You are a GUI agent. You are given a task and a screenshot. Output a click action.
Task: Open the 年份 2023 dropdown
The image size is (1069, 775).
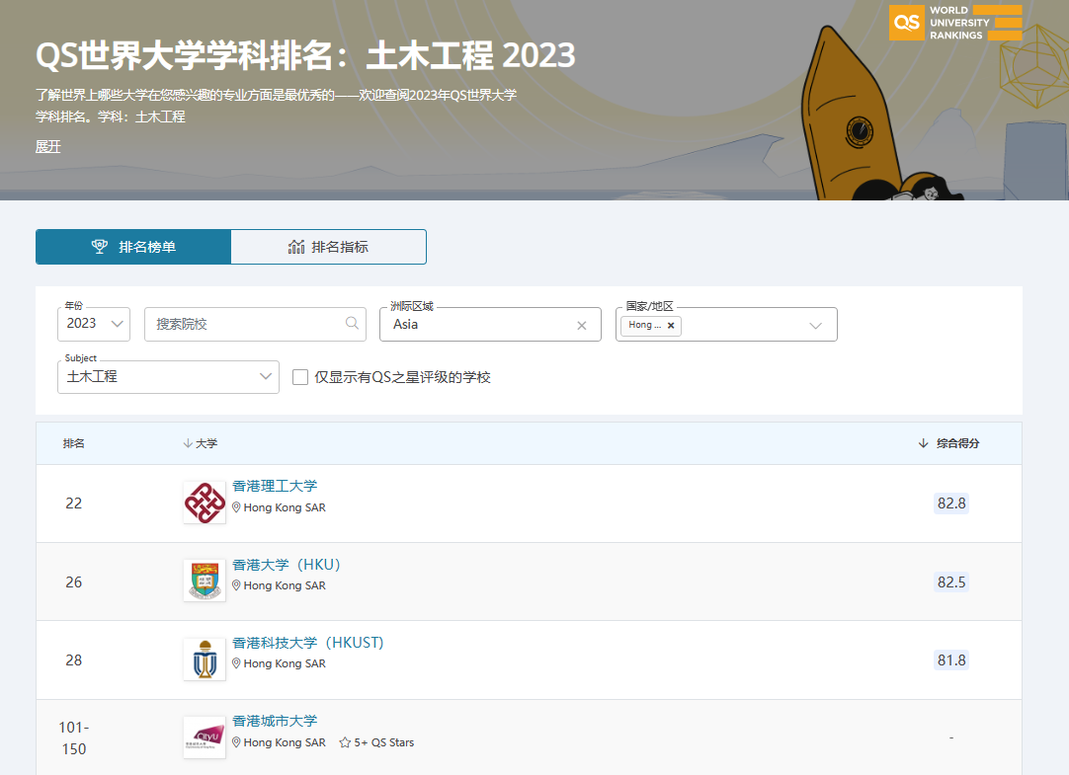(x=94, y=324)
